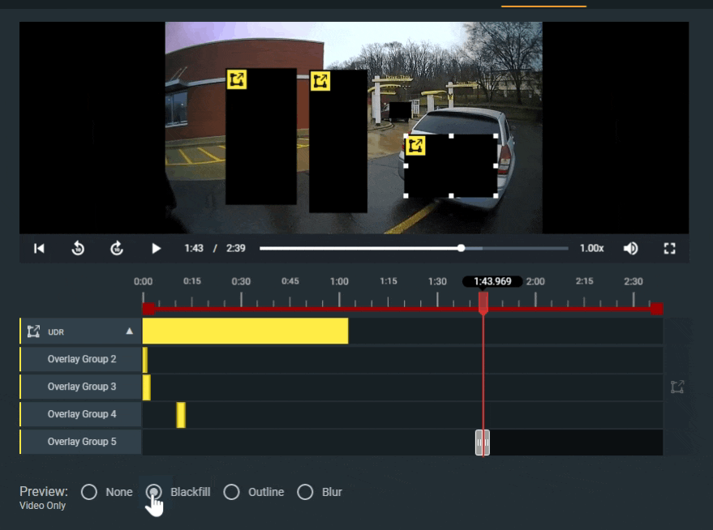Screen dimensions: 713x530
Task: Set preview mode to None
Action: (x=89, y=492)
